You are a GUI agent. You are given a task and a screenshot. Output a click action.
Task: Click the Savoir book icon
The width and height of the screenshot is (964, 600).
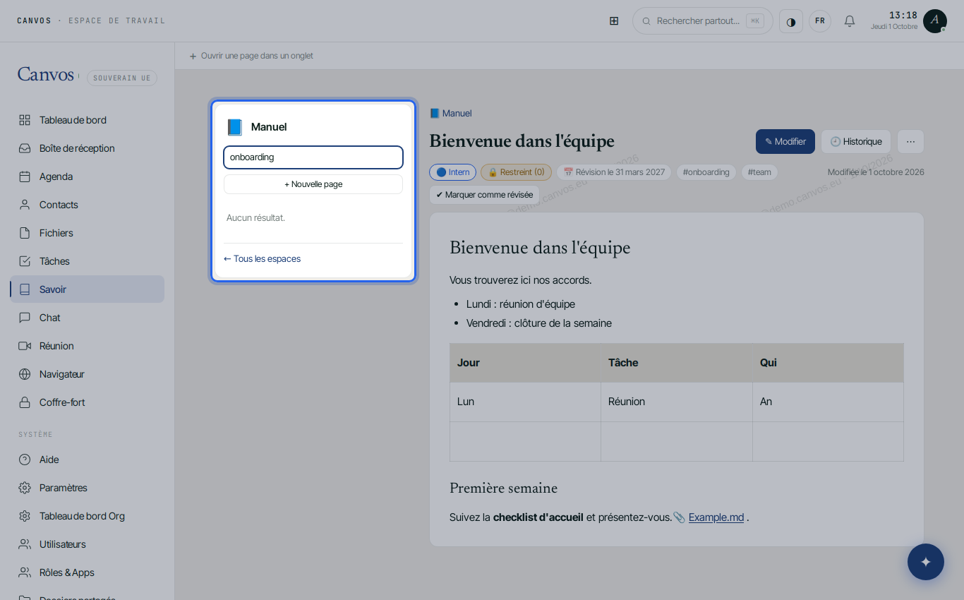(25, 289)
